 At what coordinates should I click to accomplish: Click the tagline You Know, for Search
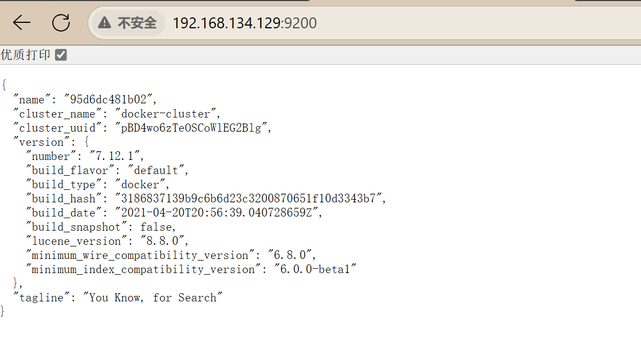(x=153, y=298)
